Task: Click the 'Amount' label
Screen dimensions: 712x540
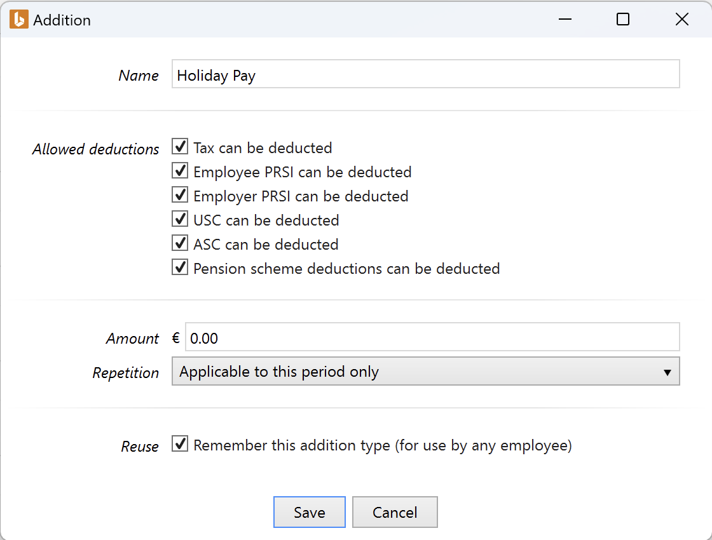Action: click(x=132, y=339)
